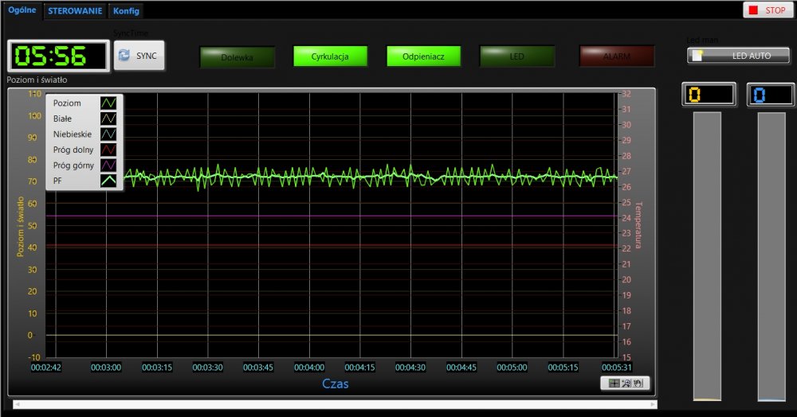This screenshot has height=417, width=797.
Task: Select the crosshair cursor tool in graph palette
Action: coord(614,384)
